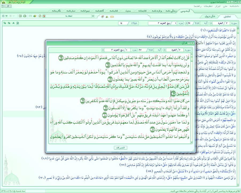241x193 pixels.
Task: Click the open book icon
Action: tap(112, 17)
